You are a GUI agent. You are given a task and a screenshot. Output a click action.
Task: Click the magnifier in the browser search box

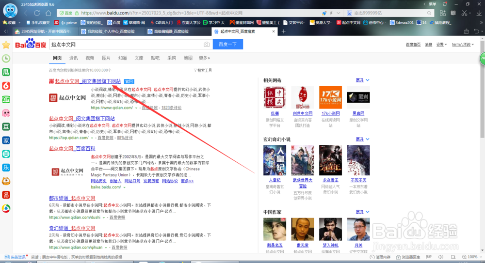(x=429, y=13)
